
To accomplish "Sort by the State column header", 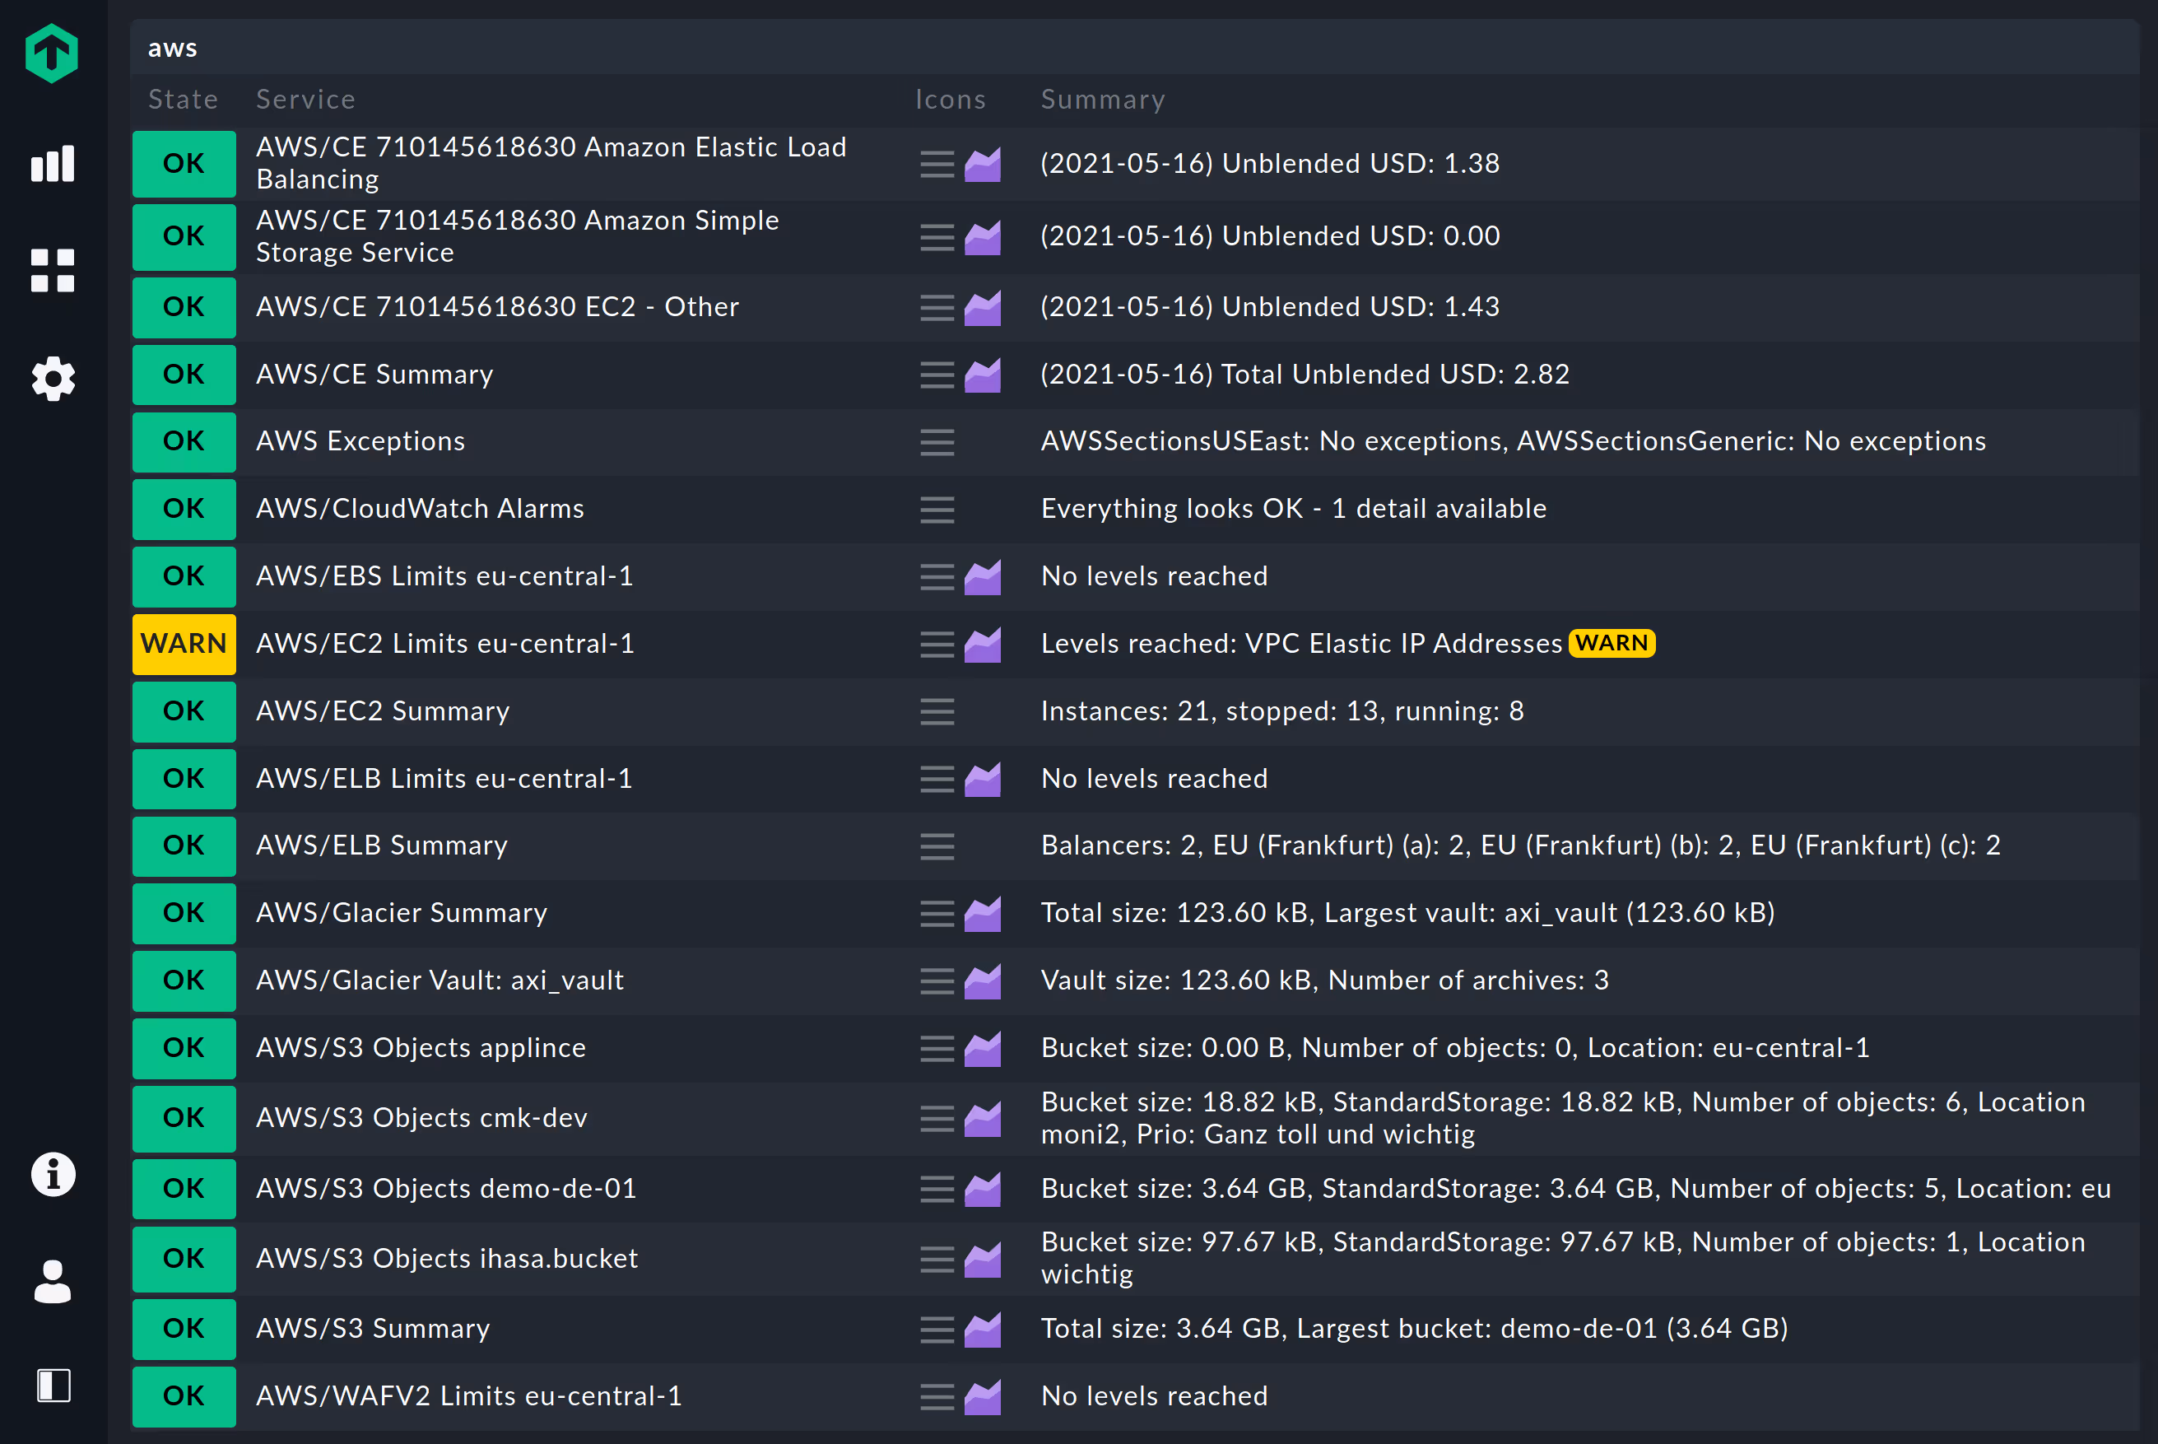I will point(184,100).
